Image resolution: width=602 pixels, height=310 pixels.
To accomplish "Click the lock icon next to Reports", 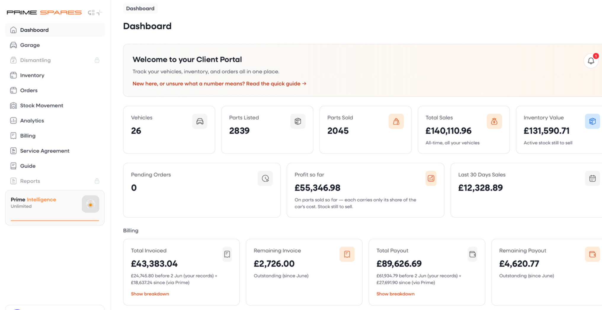I will 97,181.
